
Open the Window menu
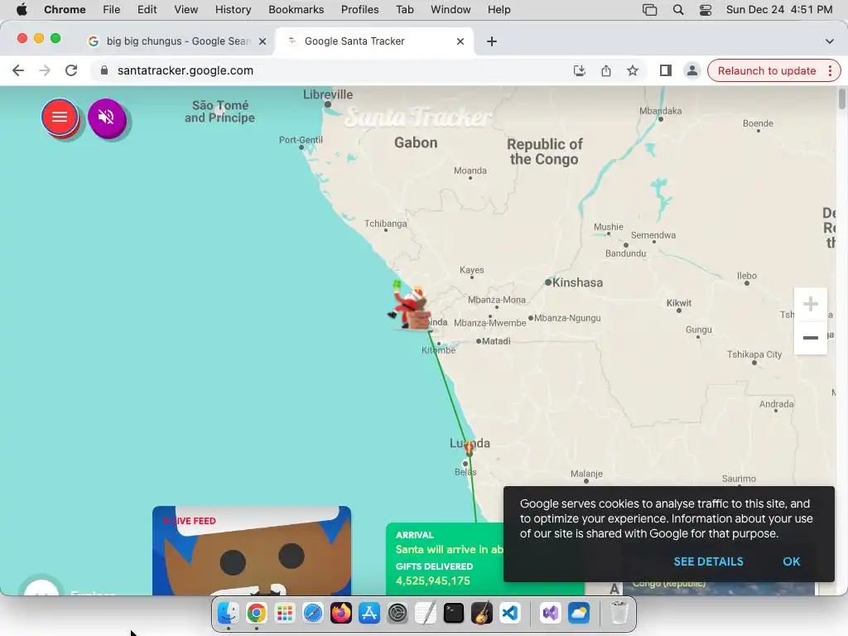[450, 10]
